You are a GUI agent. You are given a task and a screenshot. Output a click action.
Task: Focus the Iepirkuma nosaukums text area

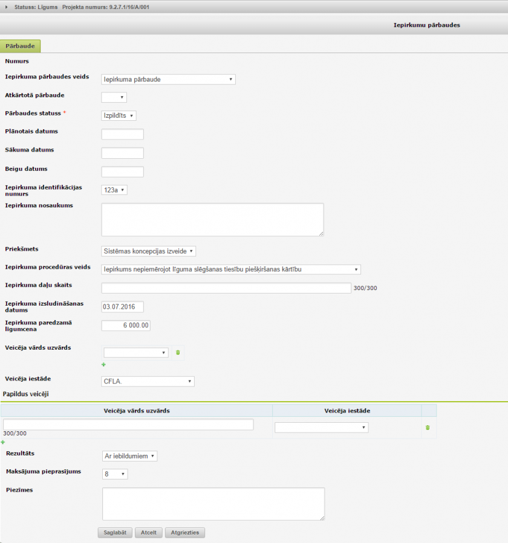pos(212,219)
